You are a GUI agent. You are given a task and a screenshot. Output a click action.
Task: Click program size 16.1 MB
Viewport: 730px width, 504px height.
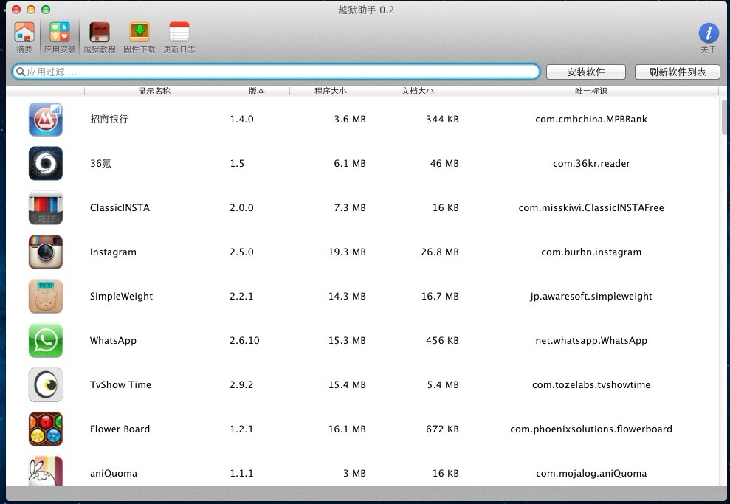[x=347, y=429]
